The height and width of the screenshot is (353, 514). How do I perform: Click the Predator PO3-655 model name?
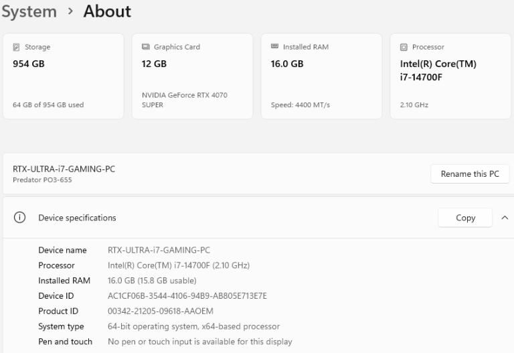(42, 180)
